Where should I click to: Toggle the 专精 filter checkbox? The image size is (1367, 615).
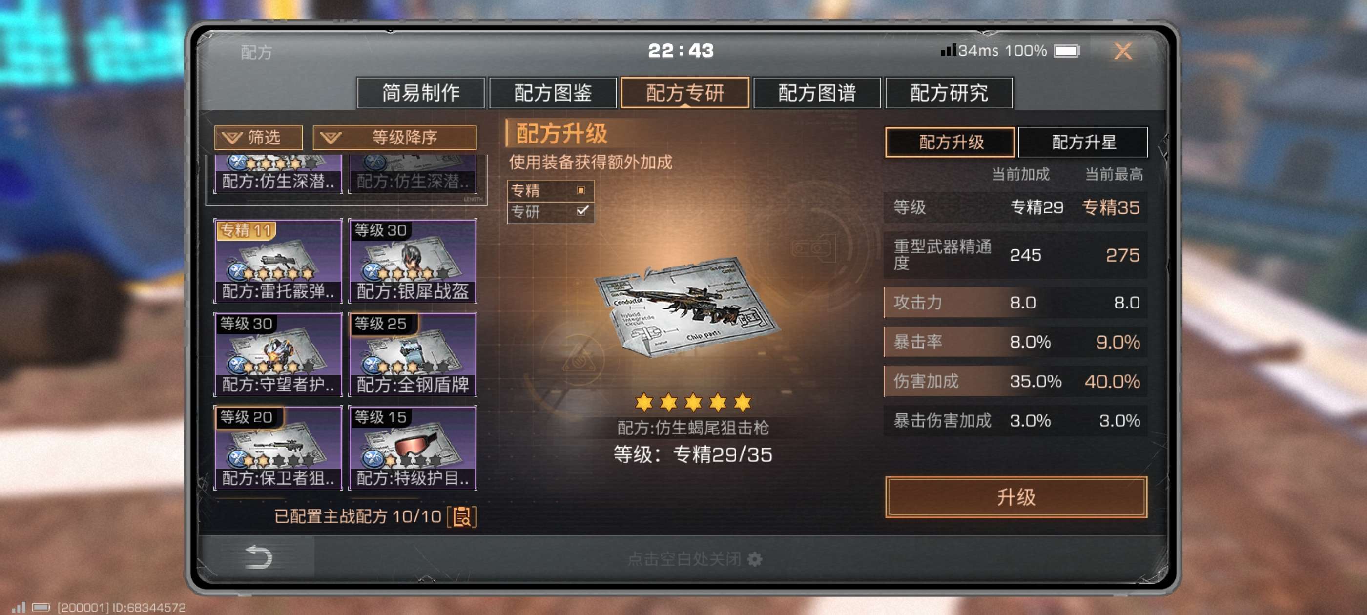[x=580, y=190]
